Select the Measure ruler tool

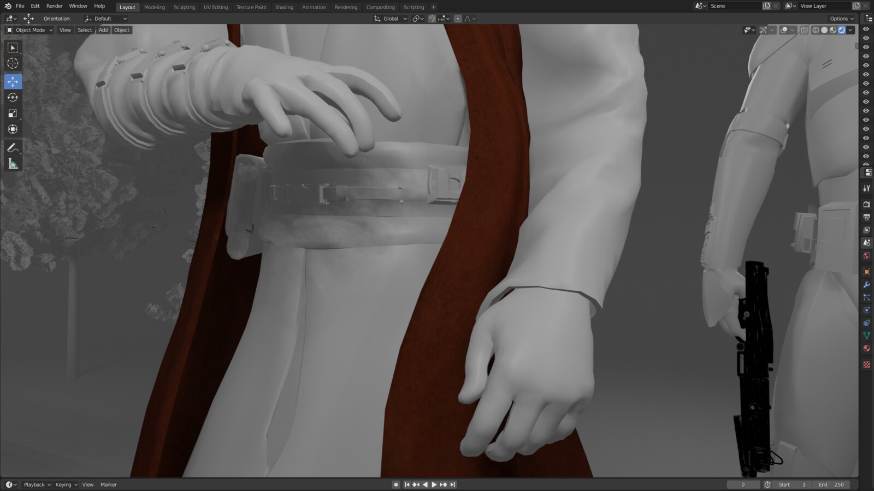pyautogui.click(x=13, y=164)
